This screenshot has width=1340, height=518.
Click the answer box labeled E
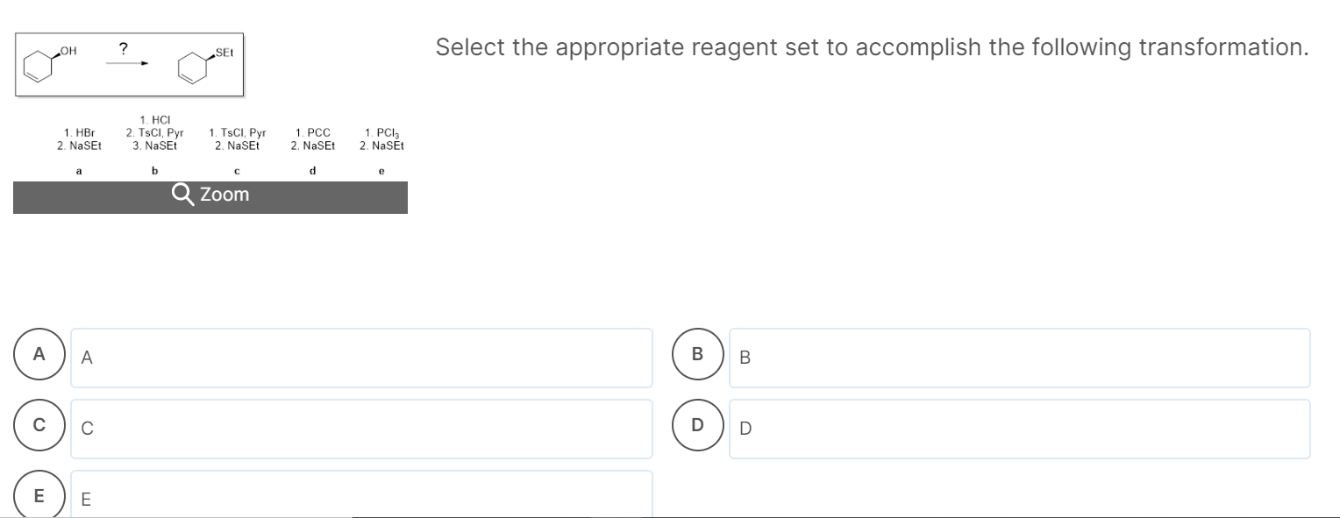coord(361,498)
